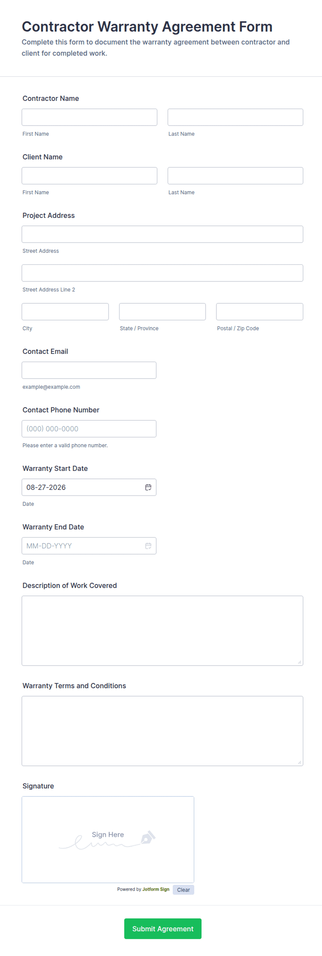Click the Contact Phone Number field
This screenshot has height=956, width=322.
[89, 429]
